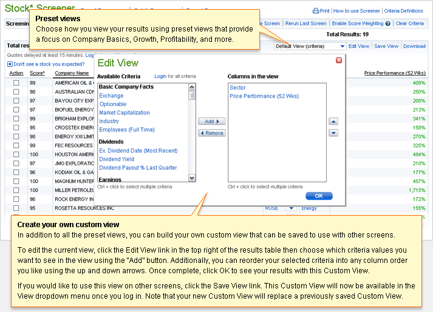Check the box for American Oil row
Viewport: 433px width, 312px height.
[x=16, y=83]
